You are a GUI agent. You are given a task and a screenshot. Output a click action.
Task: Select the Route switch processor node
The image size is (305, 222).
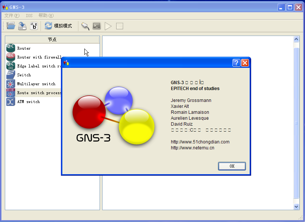(10, 93)
